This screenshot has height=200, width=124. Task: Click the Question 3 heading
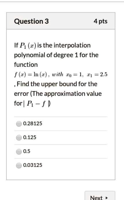click(31, 21)
